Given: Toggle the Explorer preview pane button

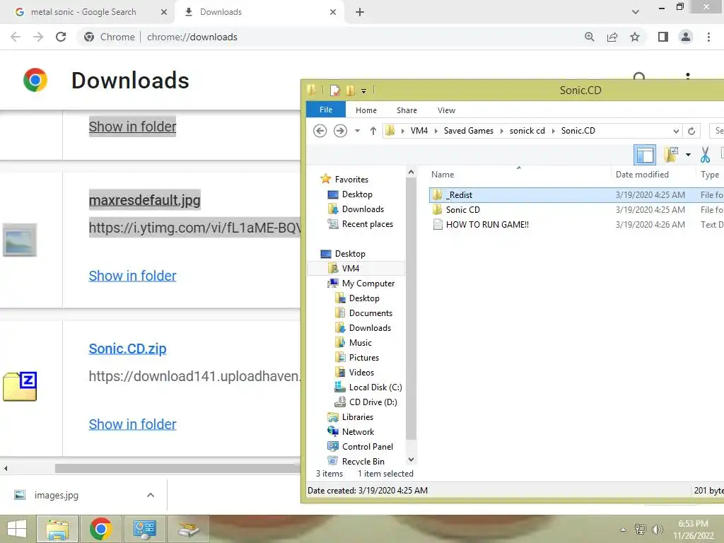Looking at the screenshot, I should tap(645, 154).
